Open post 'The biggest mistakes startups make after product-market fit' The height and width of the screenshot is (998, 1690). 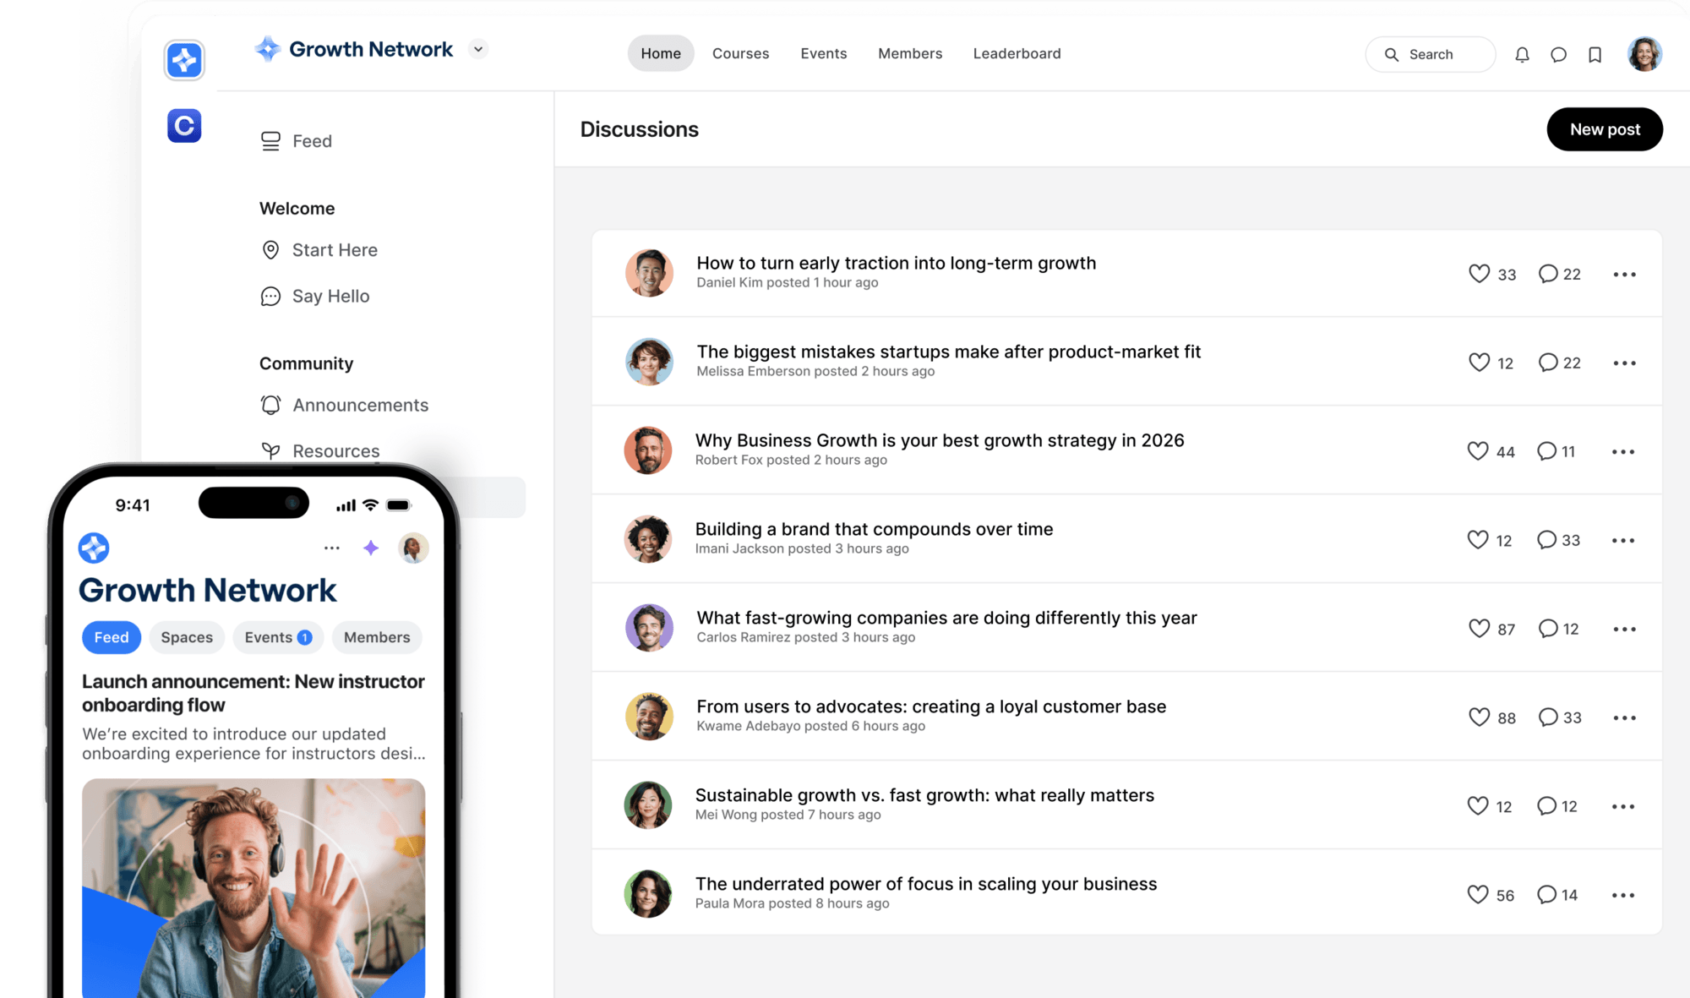[949, 352]
